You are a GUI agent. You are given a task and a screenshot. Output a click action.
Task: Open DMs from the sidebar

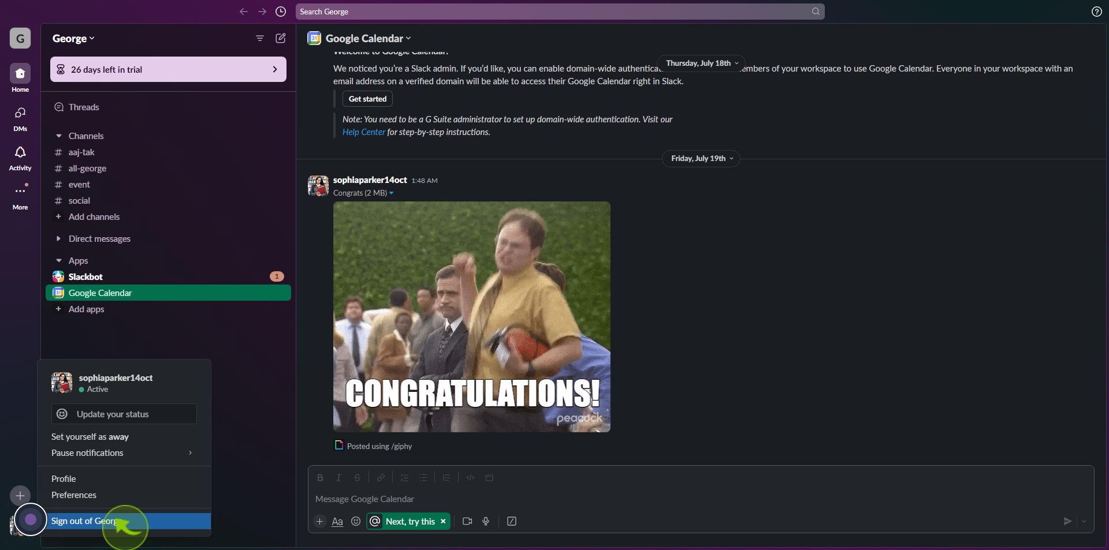pyautogui.click(x=20, y=118)
